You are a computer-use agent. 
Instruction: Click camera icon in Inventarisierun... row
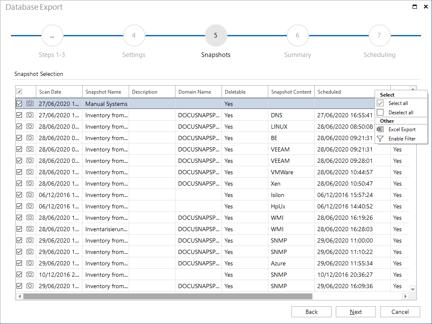click(30, 229)
